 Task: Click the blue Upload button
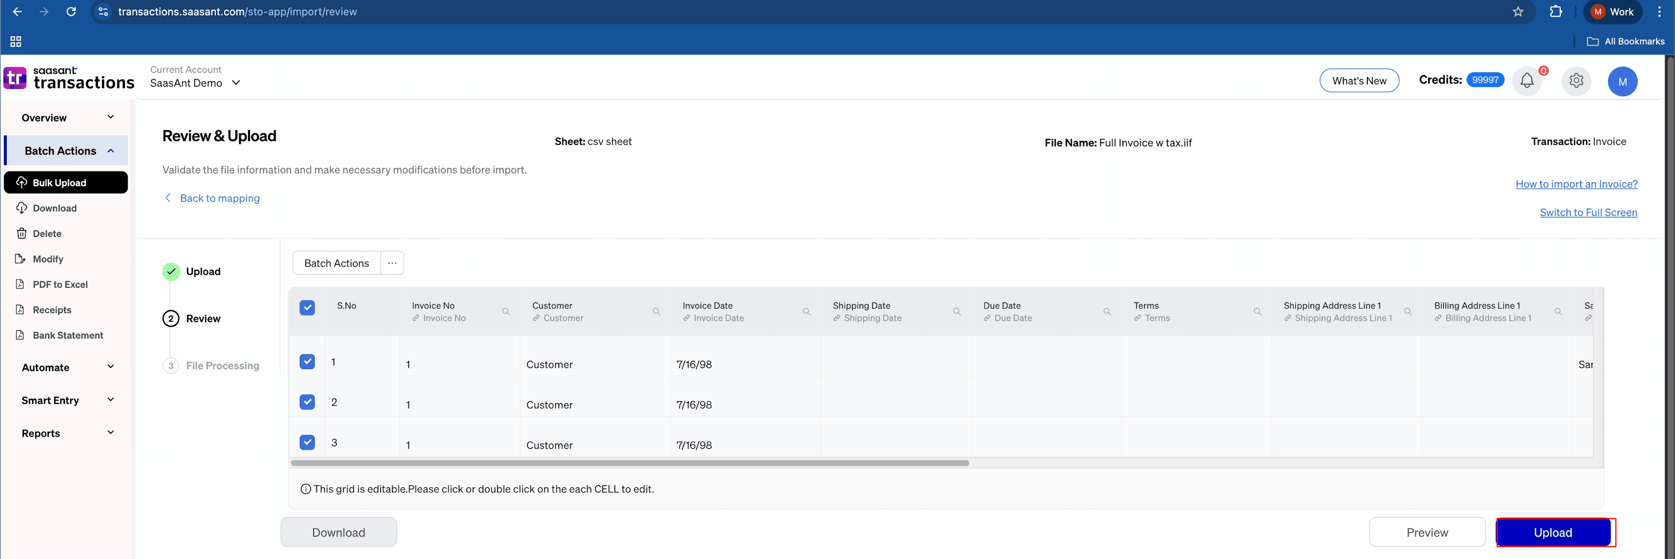point(1553,532)
